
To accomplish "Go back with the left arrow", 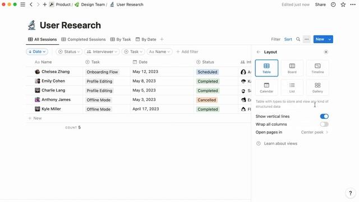I will click(31, 4).
